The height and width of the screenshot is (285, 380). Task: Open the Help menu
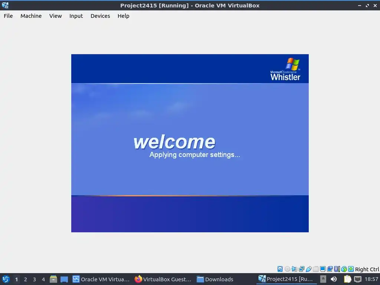pyautogui.click(x=123, y=16)
